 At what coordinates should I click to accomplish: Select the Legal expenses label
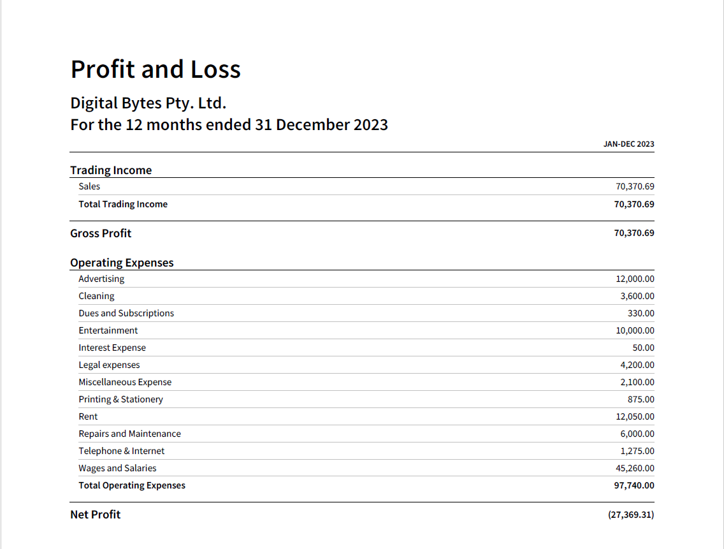[x=109, y=365]
